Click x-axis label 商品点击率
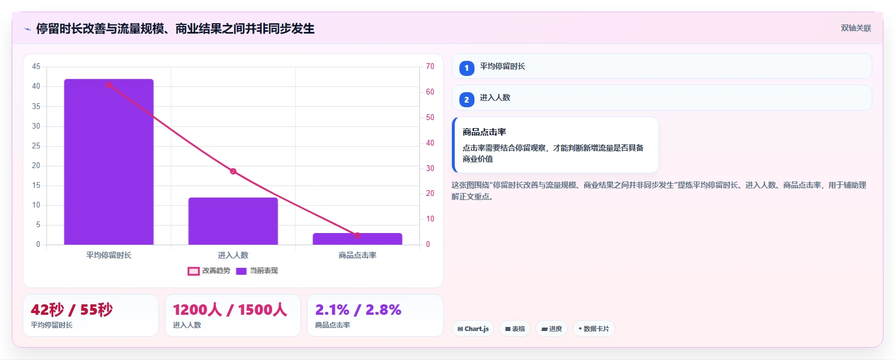This screenshot has height=360, width=895. pyautogui.click(x=357, y=255)
